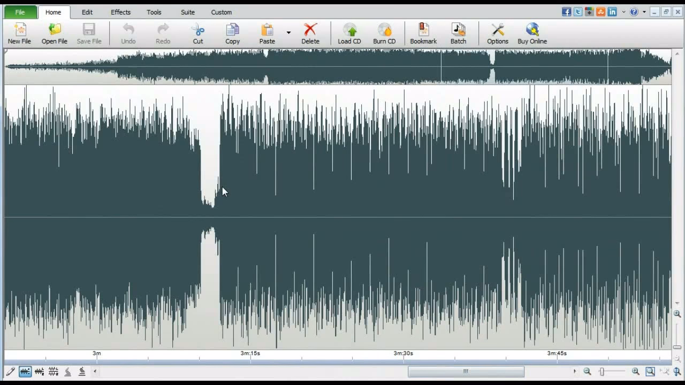
Task: Open the Bookmark tool
Action: click(423, 33)
